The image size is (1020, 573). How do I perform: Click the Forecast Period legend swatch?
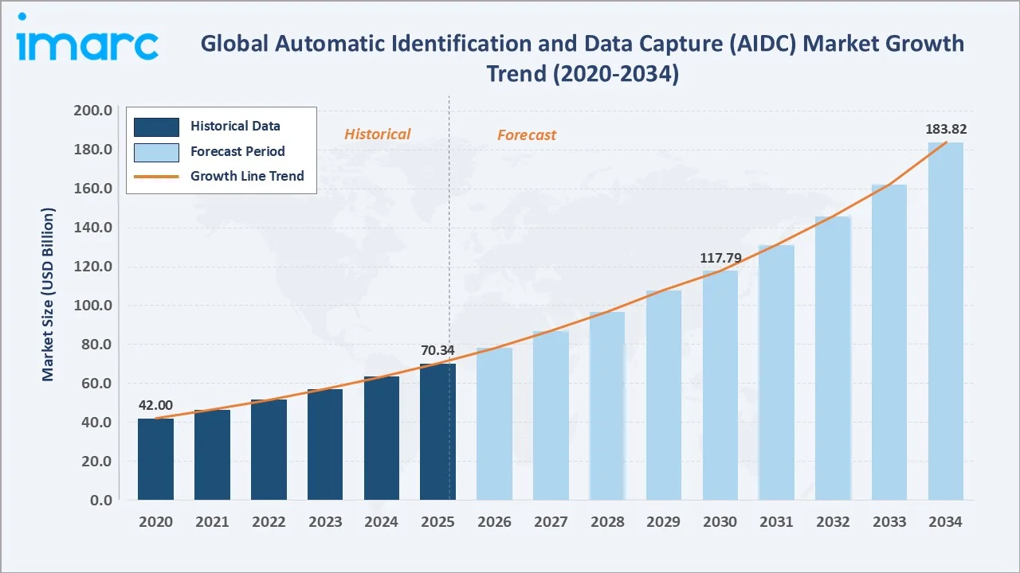pyautogui.click(x=156, y=151)
